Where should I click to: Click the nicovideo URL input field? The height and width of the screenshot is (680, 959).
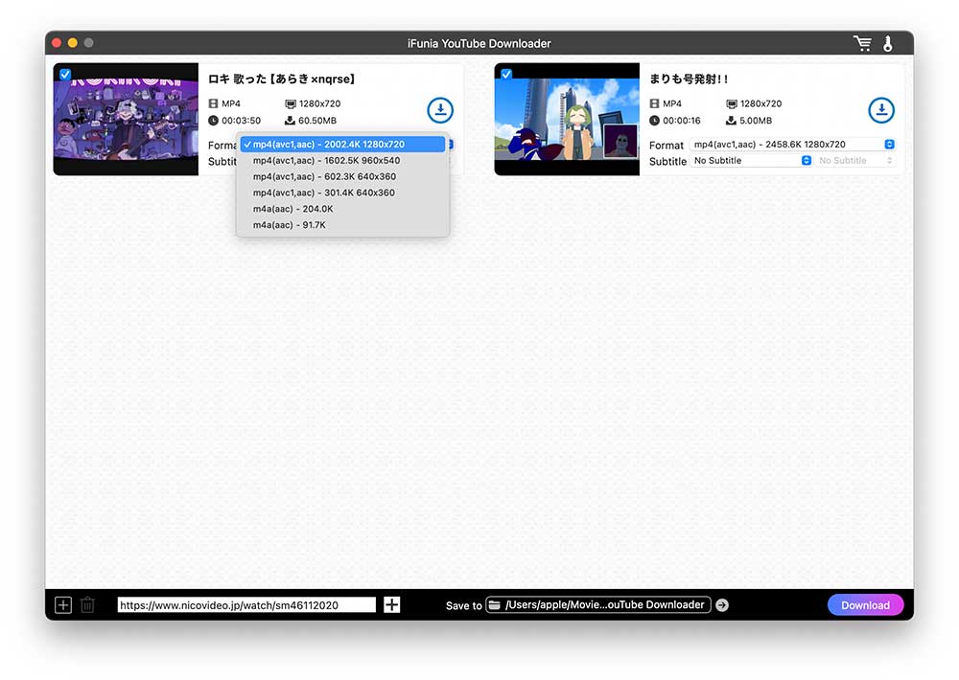pos(246,605)
